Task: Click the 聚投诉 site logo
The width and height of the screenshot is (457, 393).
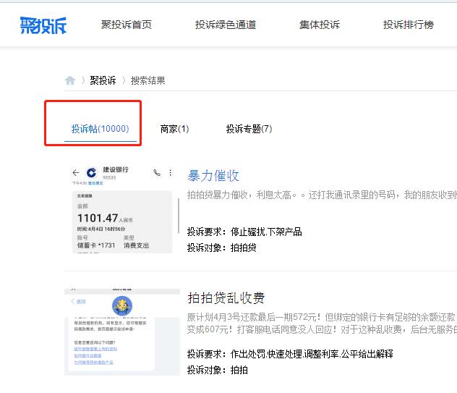Action: (43, 25)
